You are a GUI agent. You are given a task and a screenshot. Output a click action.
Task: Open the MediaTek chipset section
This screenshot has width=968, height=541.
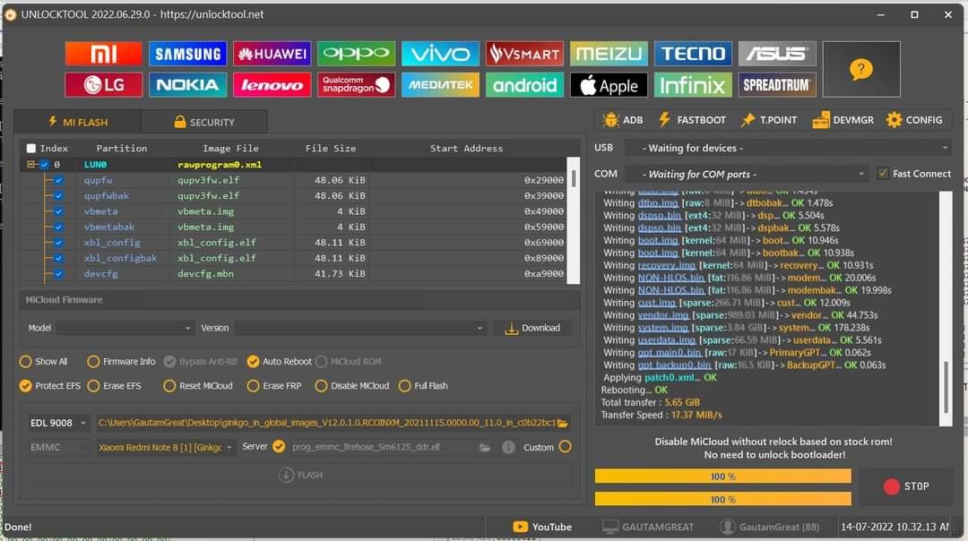440,85
